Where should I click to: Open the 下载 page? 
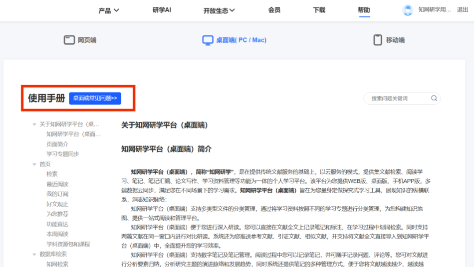pos(319,10)
